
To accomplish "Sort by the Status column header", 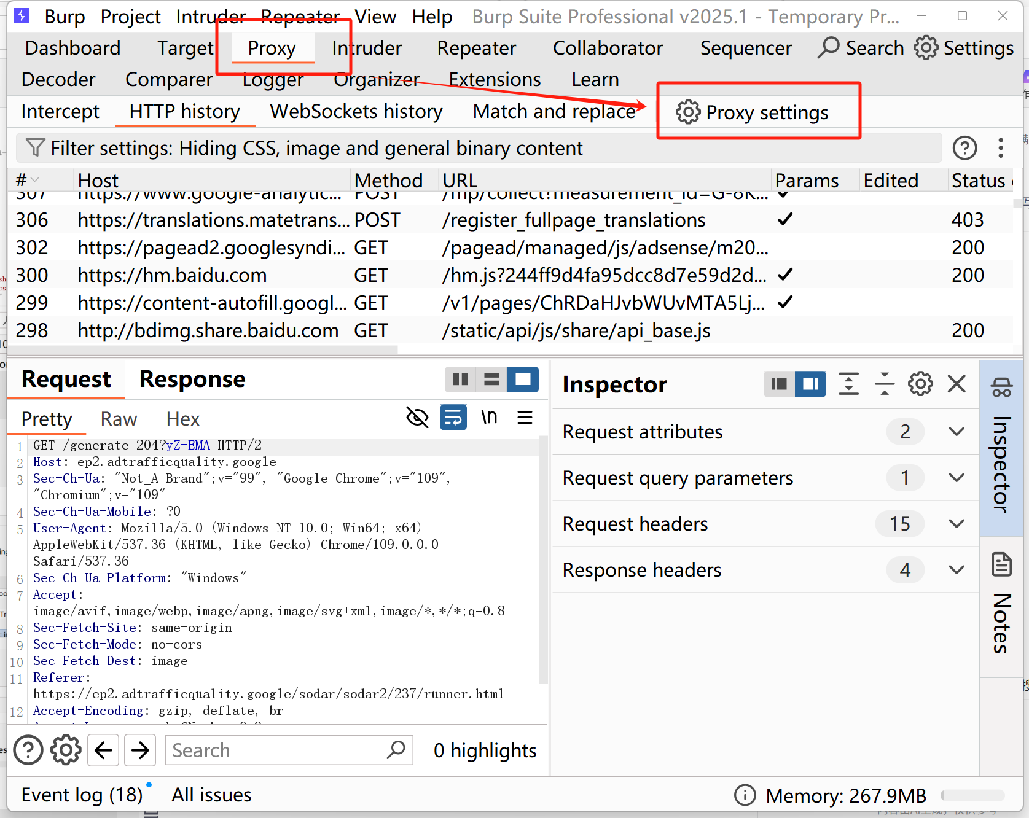I will point(980,180).
